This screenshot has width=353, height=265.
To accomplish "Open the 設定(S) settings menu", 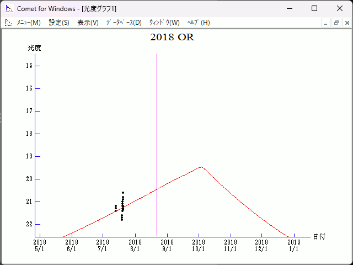I will tap(59, 23).
